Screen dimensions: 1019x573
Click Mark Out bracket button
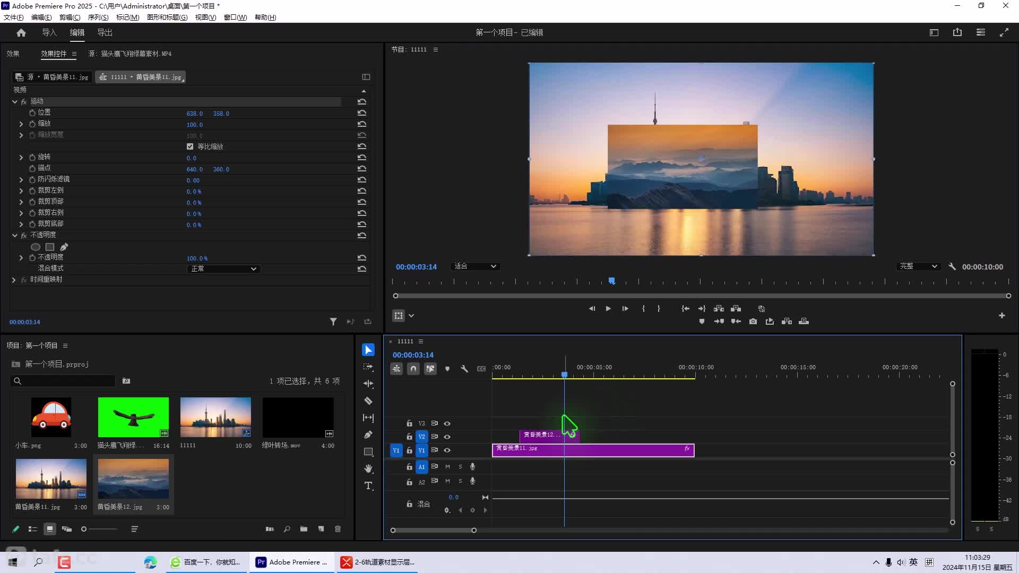(659, 309)
